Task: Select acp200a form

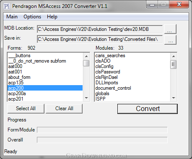Action: 45,93
